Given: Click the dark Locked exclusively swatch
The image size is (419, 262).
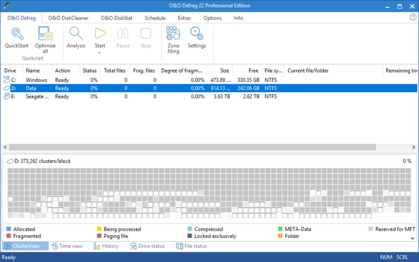Looking at the screenshot, I should (x=190, y=236).
